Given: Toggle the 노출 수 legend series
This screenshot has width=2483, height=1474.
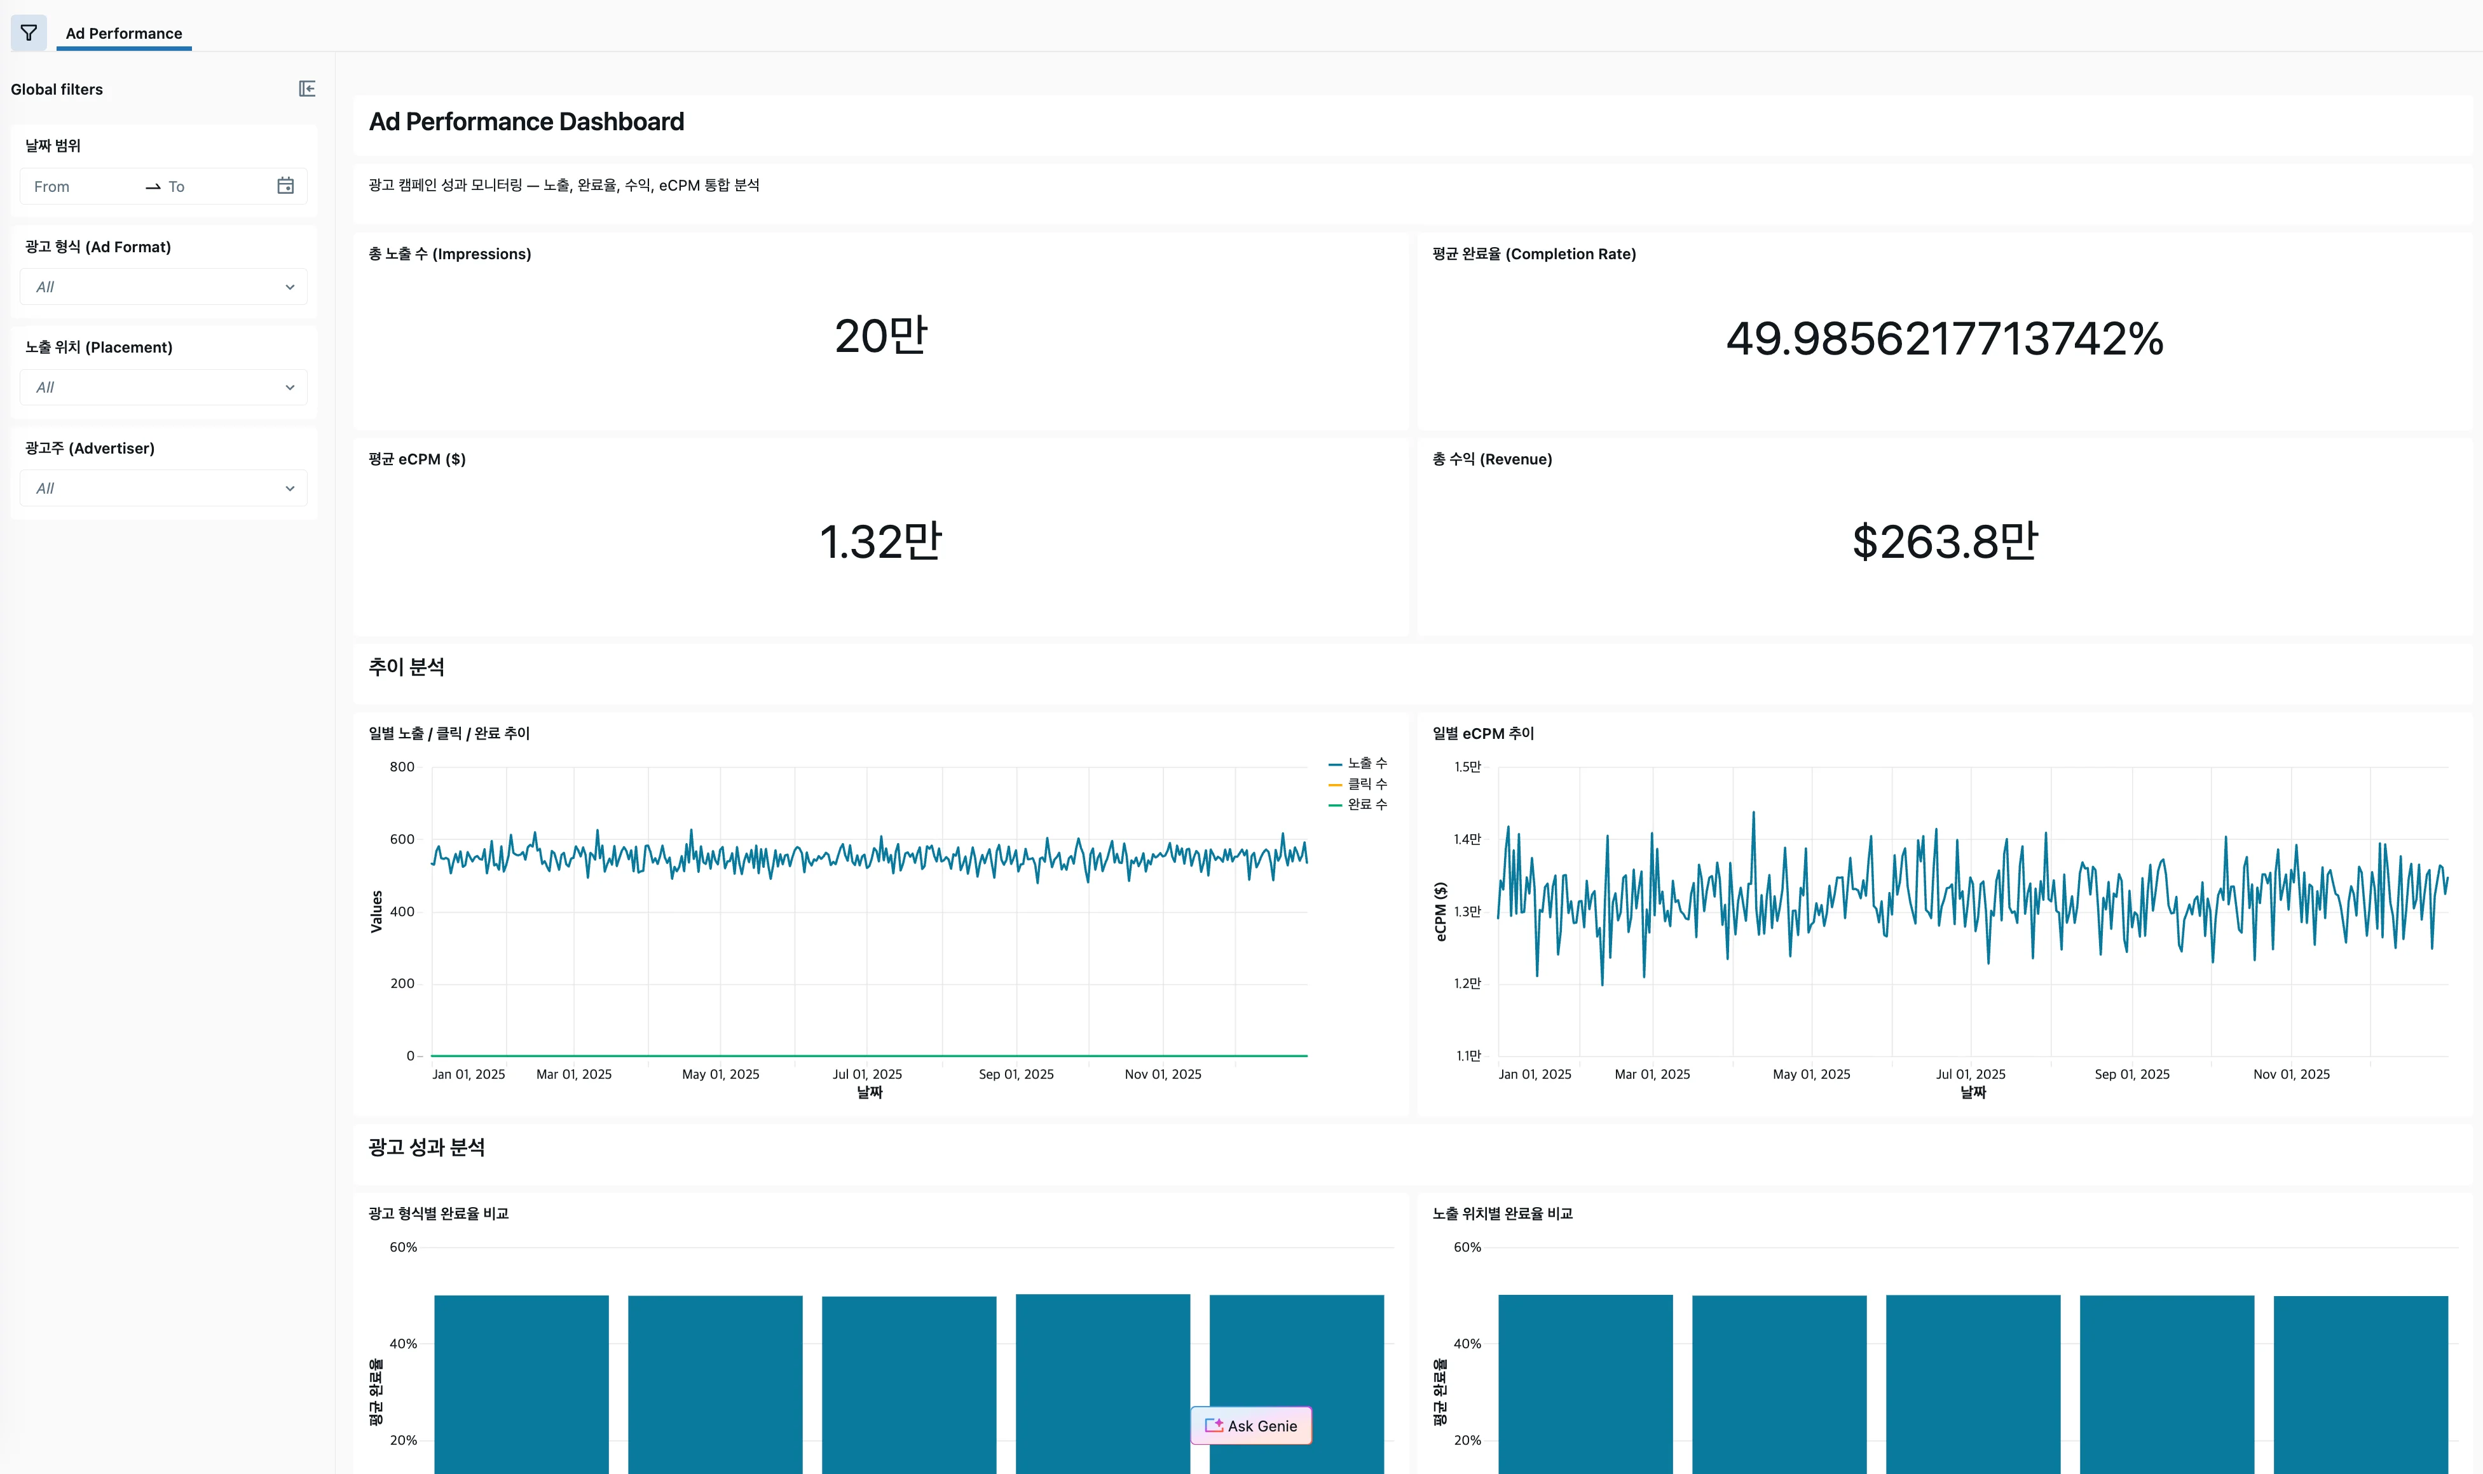Looking at the screenshot, I should point(1358,763).
